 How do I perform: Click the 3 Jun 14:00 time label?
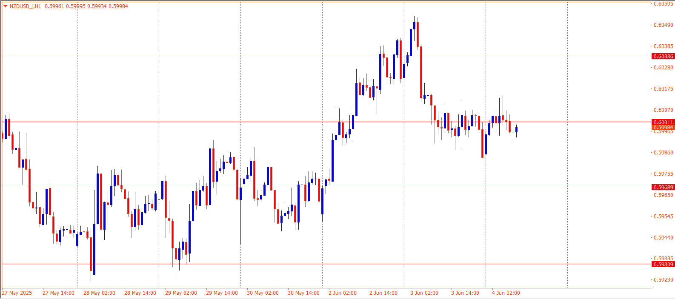(465, 293)
